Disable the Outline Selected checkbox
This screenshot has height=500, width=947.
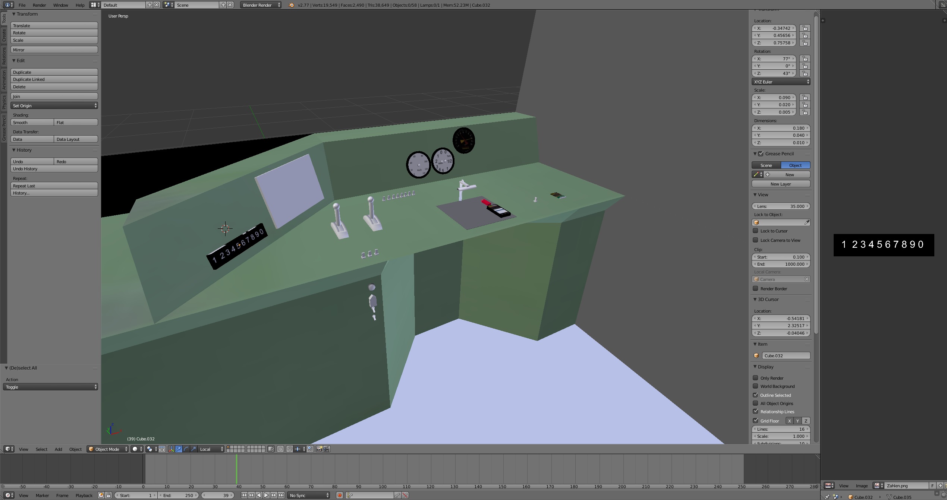(x=756, y=395)
